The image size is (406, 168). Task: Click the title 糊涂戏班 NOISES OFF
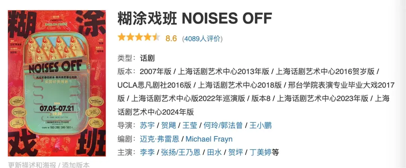coord(194,18)
